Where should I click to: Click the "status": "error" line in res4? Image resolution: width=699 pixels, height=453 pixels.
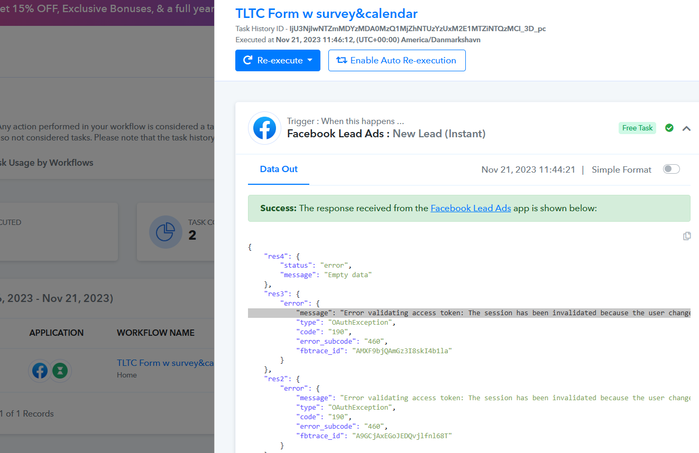pyautogui.click(x=316, y=266)
